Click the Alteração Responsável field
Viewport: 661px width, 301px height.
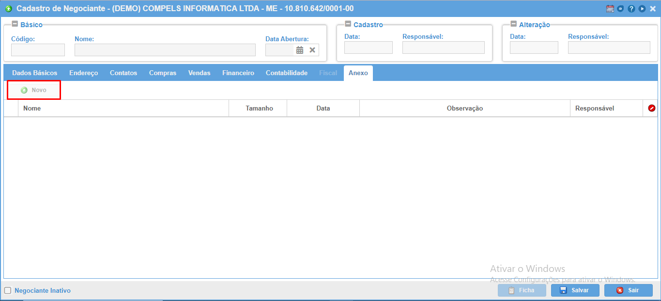[609, 48]
